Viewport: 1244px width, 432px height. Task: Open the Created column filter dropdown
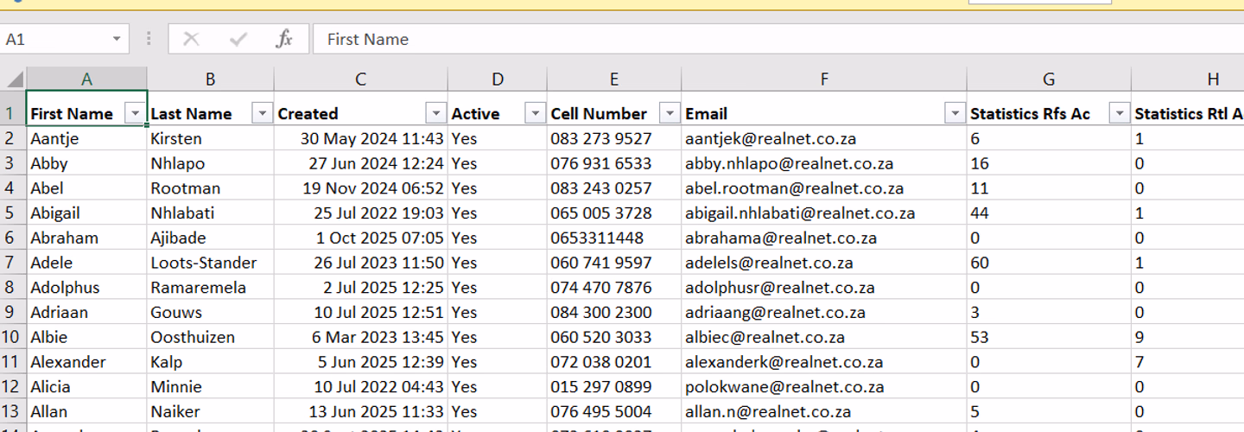pyautogui.click(x=435, y=113)
